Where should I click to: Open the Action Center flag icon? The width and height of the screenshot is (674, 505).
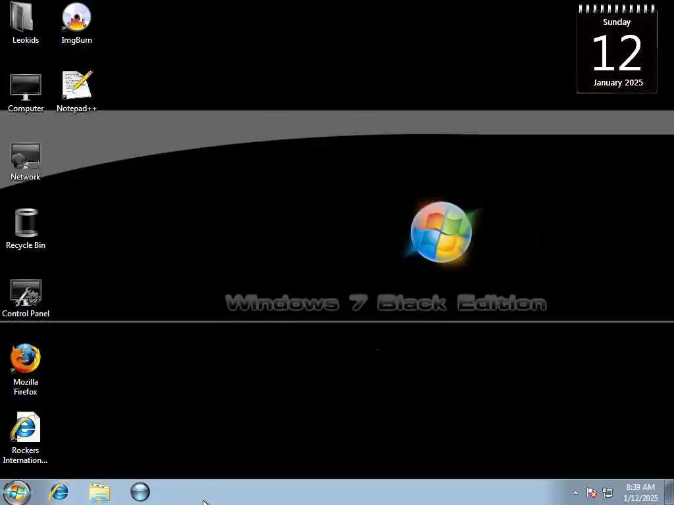(x=592, y=493)
